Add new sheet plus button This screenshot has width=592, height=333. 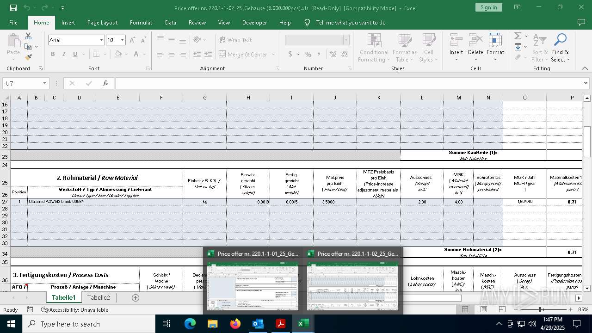point(136,298)
